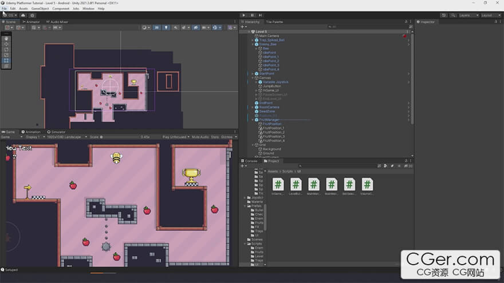This screenshot has width=504, height=283.
Task: Toggle the 2D view button
Action: click(x=156, y=27)
